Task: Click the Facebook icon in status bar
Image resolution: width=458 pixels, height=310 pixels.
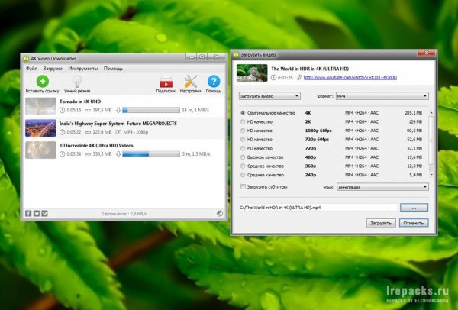Action: click(x=28, y=213)
